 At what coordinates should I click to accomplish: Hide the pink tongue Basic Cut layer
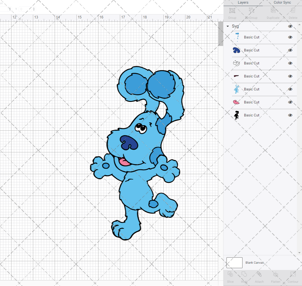pos(290,102)
